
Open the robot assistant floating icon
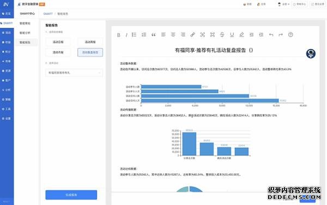pos(311,53)
